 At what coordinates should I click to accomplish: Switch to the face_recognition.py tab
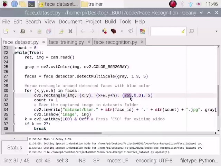(115, 42)
